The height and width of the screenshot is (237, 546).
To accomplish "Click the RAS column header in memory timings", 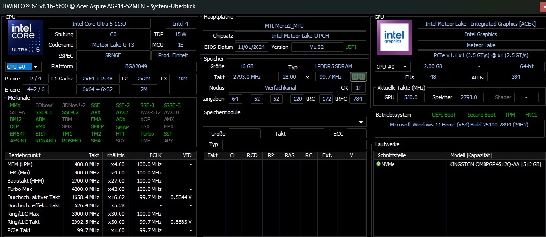I will 289,155.
